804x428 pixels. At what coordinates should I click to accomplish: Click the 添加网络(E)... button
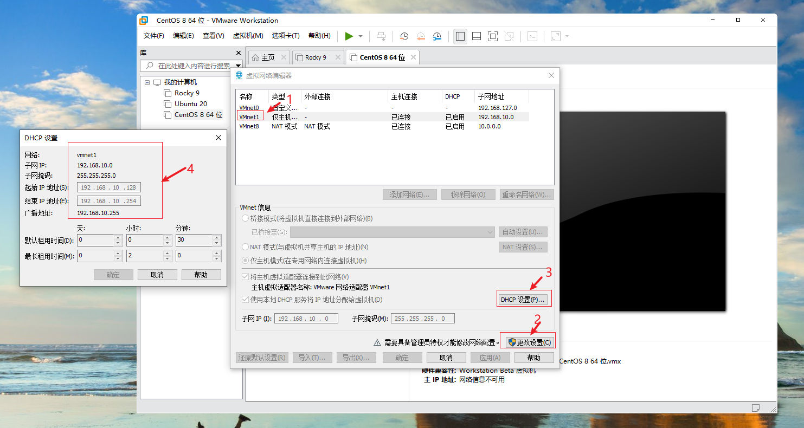tap(410, 194)
